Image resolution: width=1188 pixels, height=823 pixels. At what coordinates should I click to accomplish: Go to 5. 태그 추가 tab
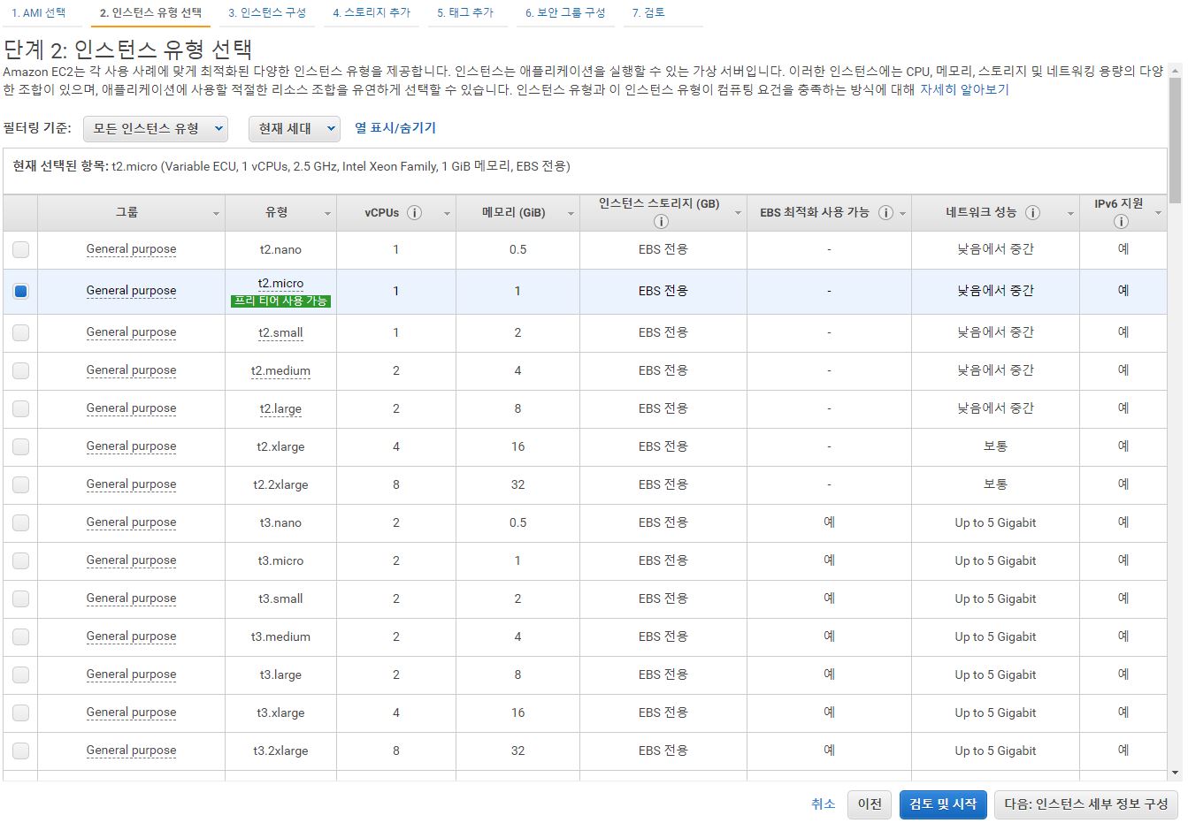[465, 13]
